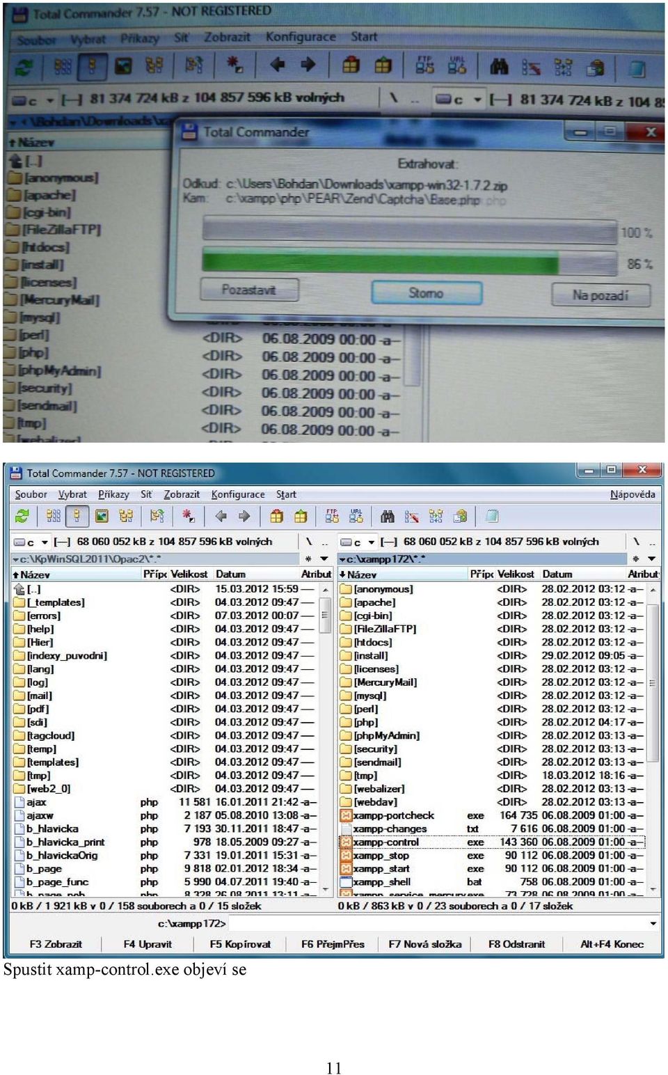
Task: Select [phpMyAdmin] folder in lower window right panel
Action: 491,735
